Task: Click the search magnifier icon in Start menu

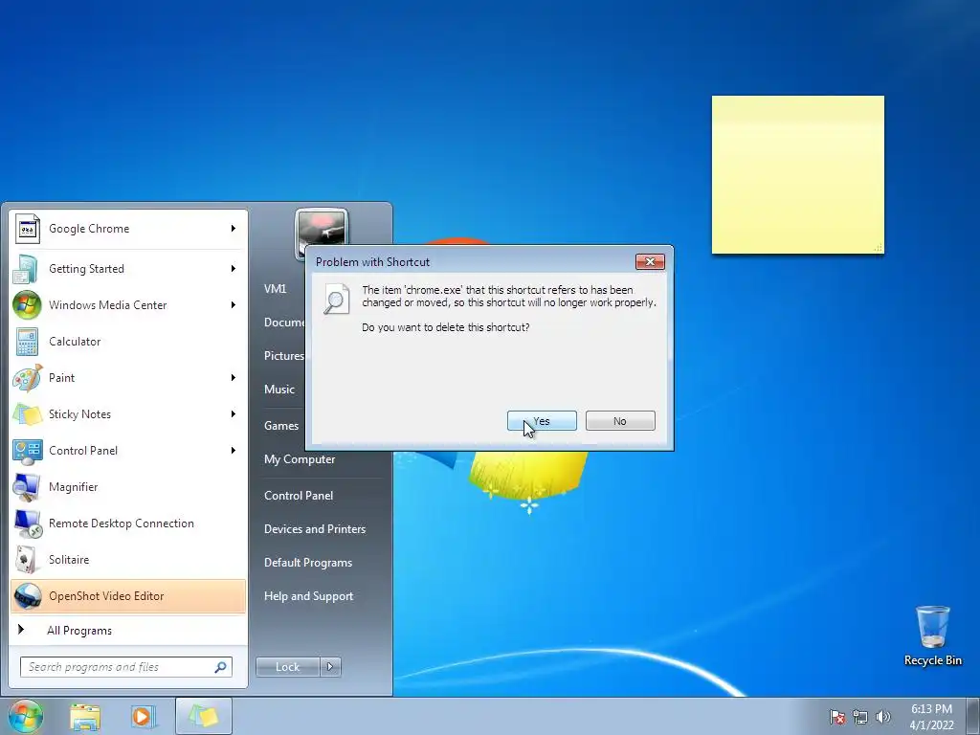Action: [x=221, y=667]
